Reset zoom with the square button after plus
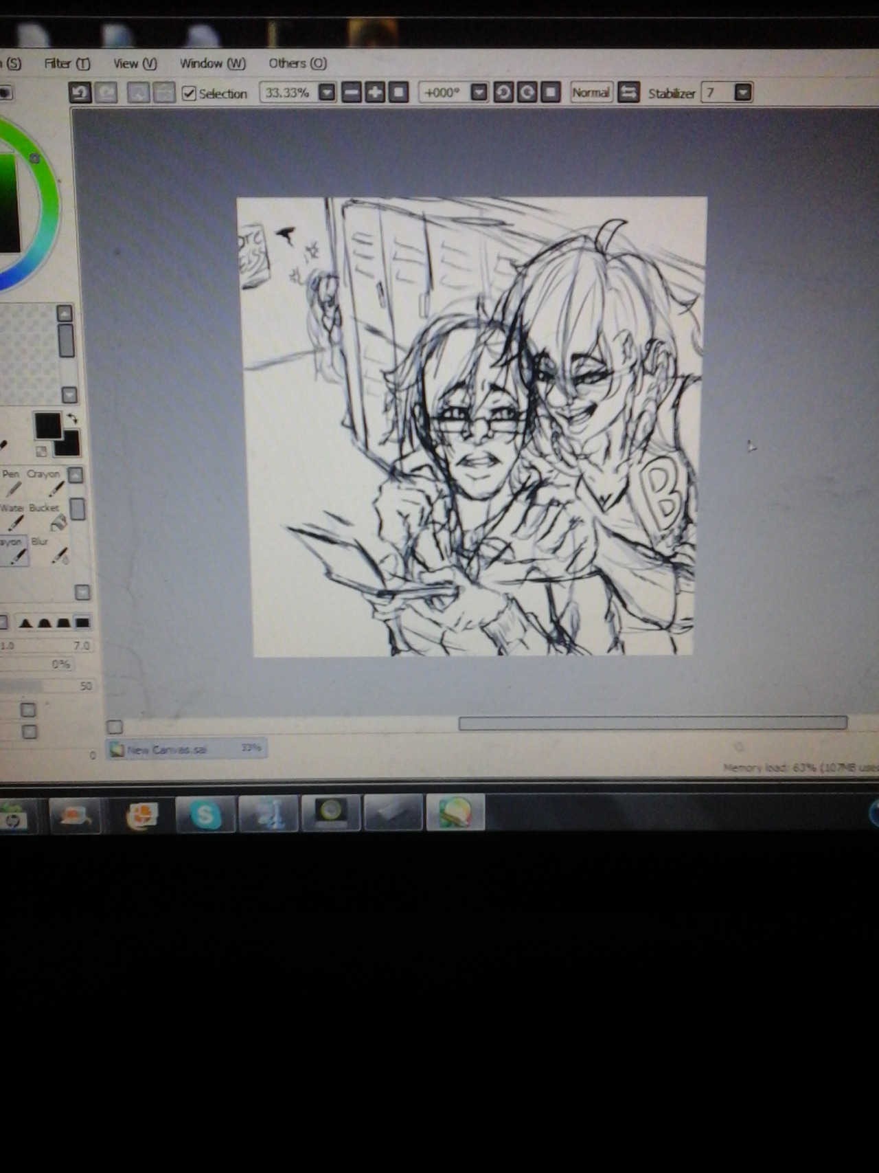This screenshot has height=1173, width=879. point(398,92)
